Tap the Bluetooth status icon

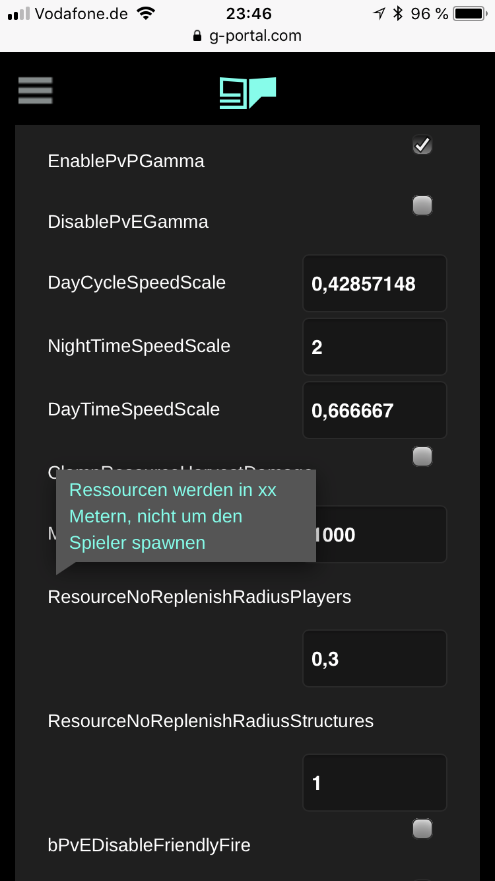point(397,13)
